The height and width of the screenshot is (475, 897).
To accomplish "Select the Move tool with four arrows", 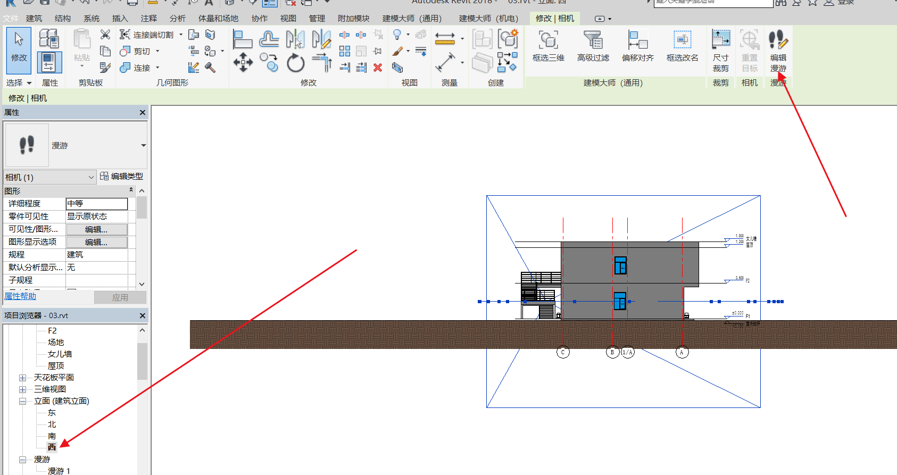I will (243, 62).
